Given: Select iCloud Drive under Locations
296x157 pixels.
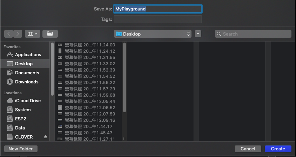Looking at the screenshot, I should (x=28, y=100).
